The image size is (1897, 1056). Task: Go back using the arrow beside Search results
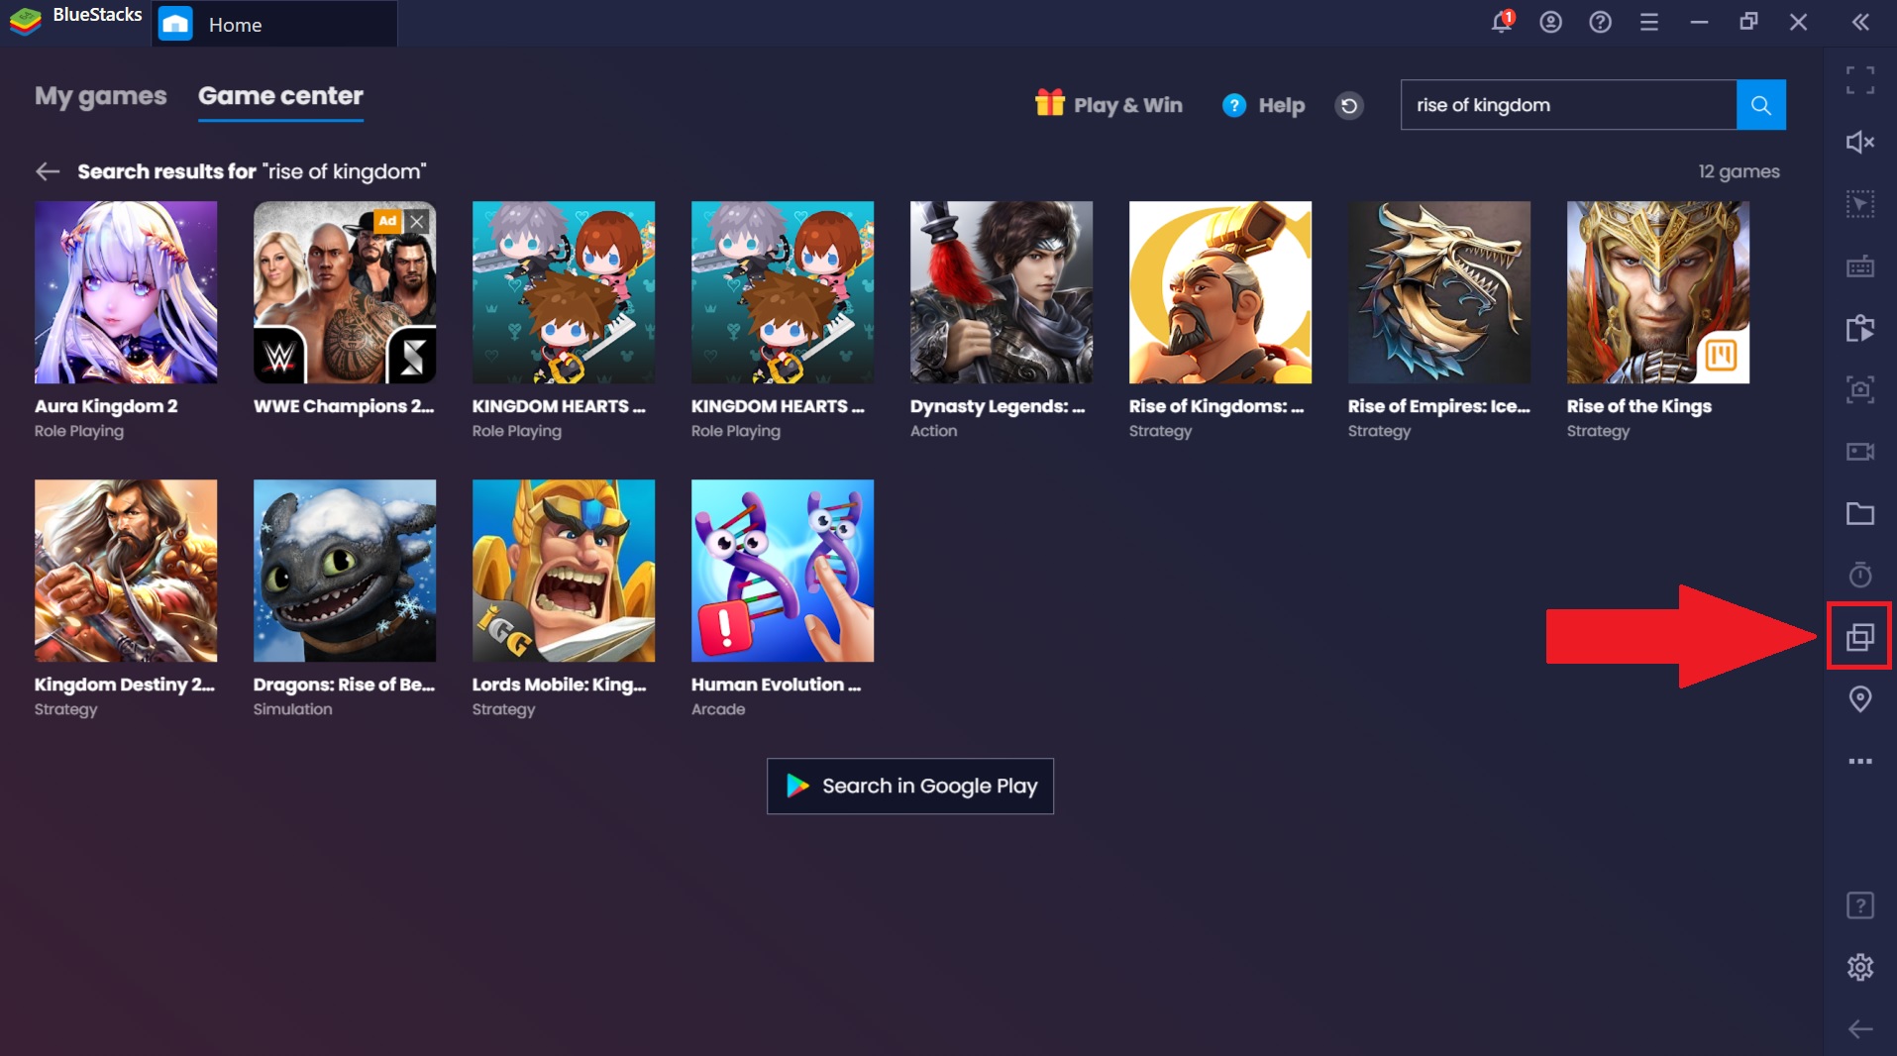(x=48, y=171)
